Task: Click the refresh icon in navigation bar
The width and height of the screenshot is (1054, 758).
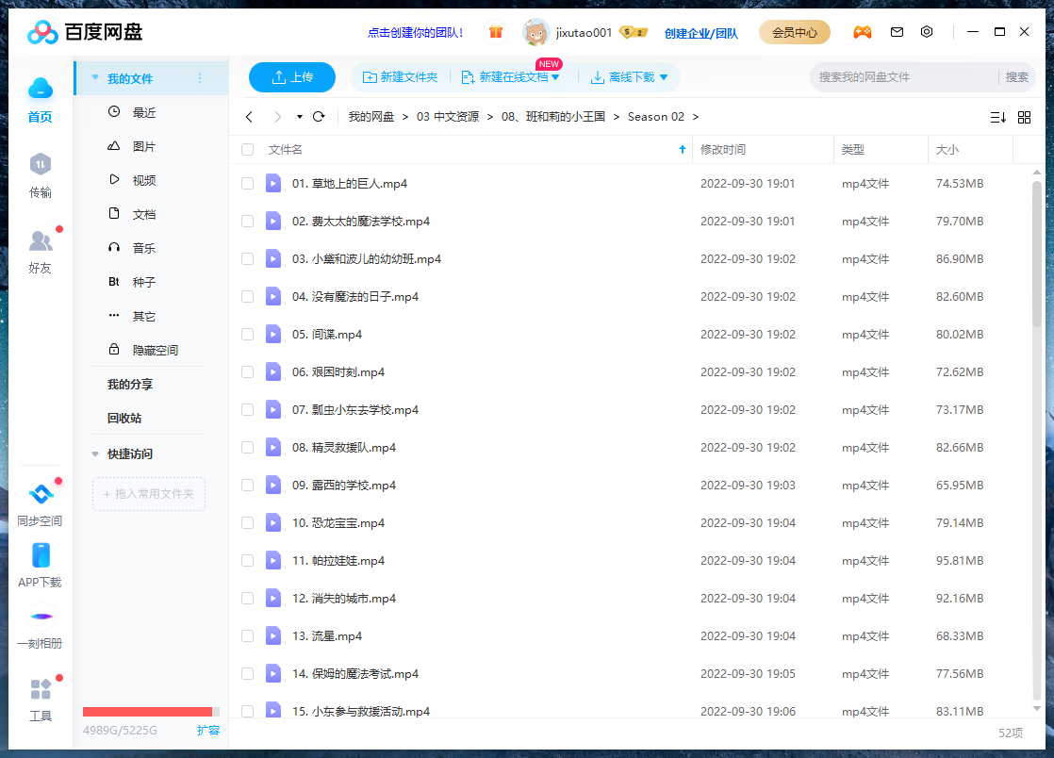Action: (319, 117)
